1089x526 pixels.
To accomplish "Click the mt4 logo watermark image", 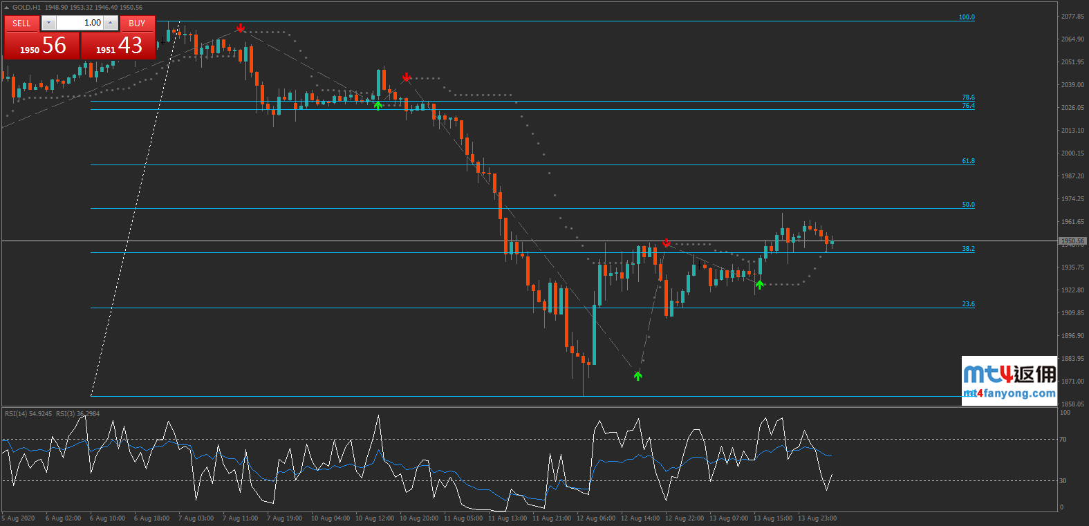I will (1009, 374).
